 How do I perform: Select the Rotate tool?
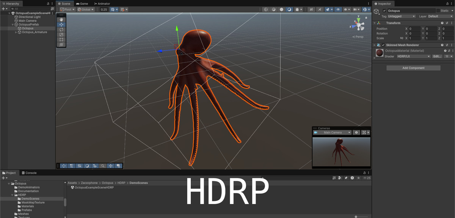point(61,29)
